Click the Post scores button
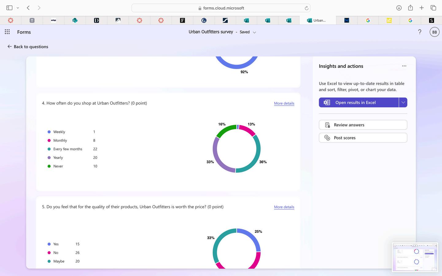Image resolution: width=442 pixels, height=276 pixels. point(363,138)
